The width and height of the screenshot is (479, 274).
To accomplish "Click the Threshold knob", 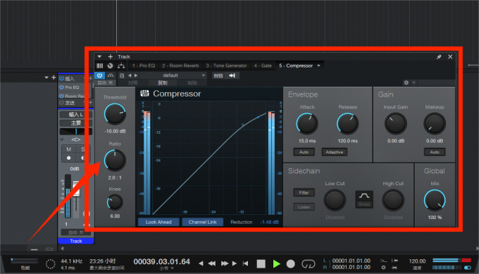I will (x=115, y=114).
